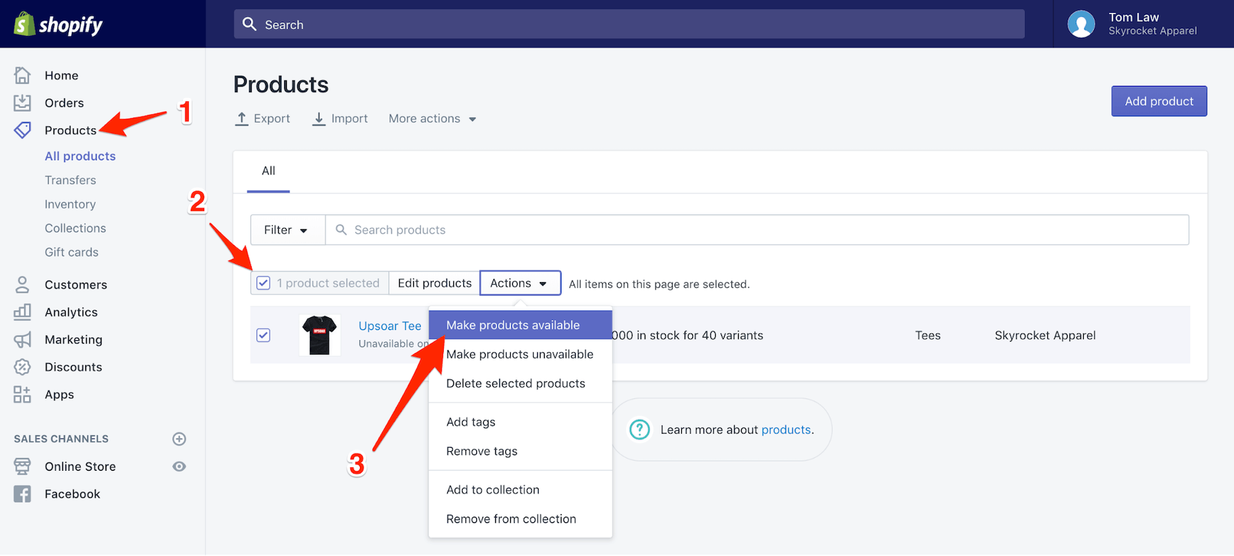Click the Add product button
The image size is (1234, 556).
point(1158,101)
